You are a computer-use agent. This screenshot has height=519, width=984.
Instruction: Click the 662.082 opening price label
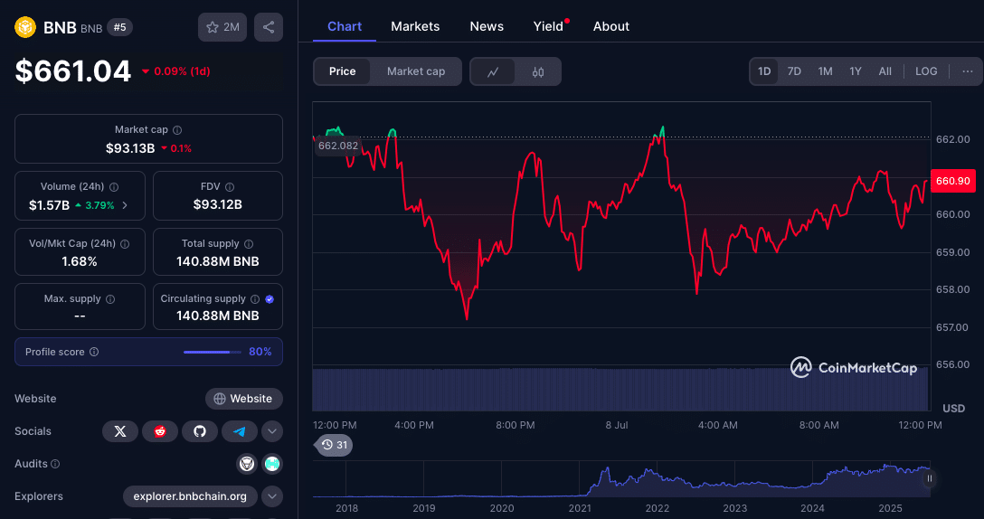pos(338,146)
